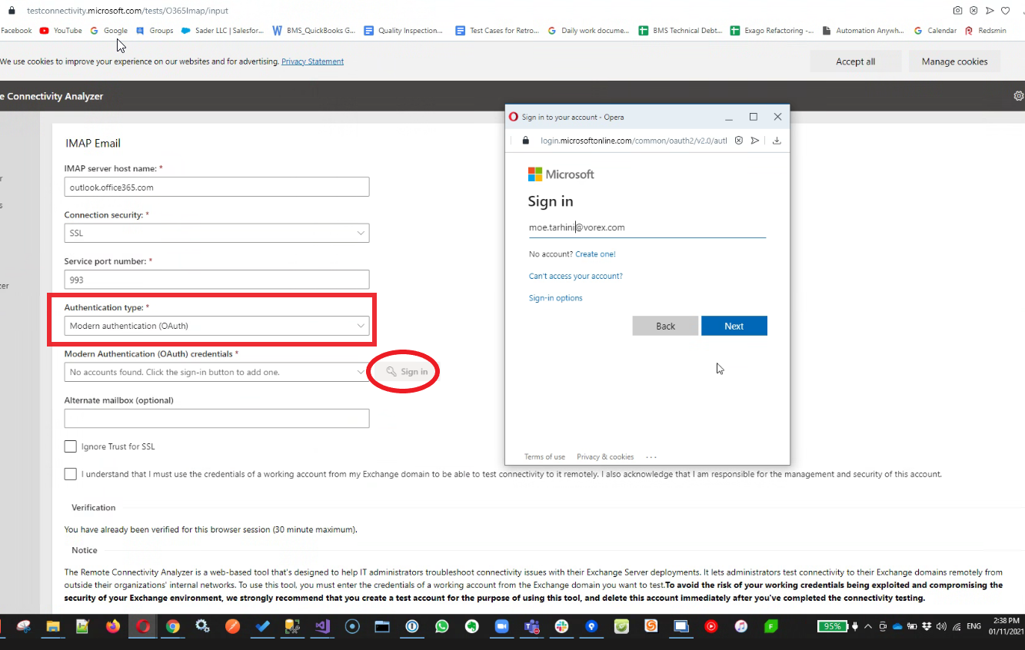Click the Accept all cookies button
The height and width of the screenshot is (650, 1025).
point(855,61)
